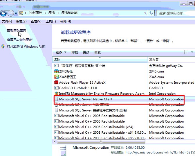The image size is (195, 156).
Task: Click the SQL Server 安装程序支持文件 icon
Action: click(x=56, y=110)
